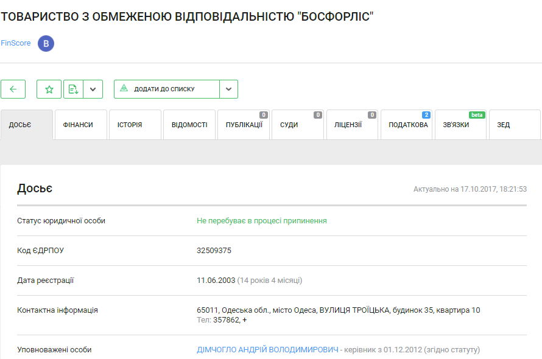Open the ЗЕД tab
Screen dimensions: 542x359
(x=514, y=125)
